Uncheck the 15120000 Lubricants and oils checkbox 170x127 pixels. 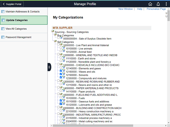pyautogui.click(x=61, y=104)
